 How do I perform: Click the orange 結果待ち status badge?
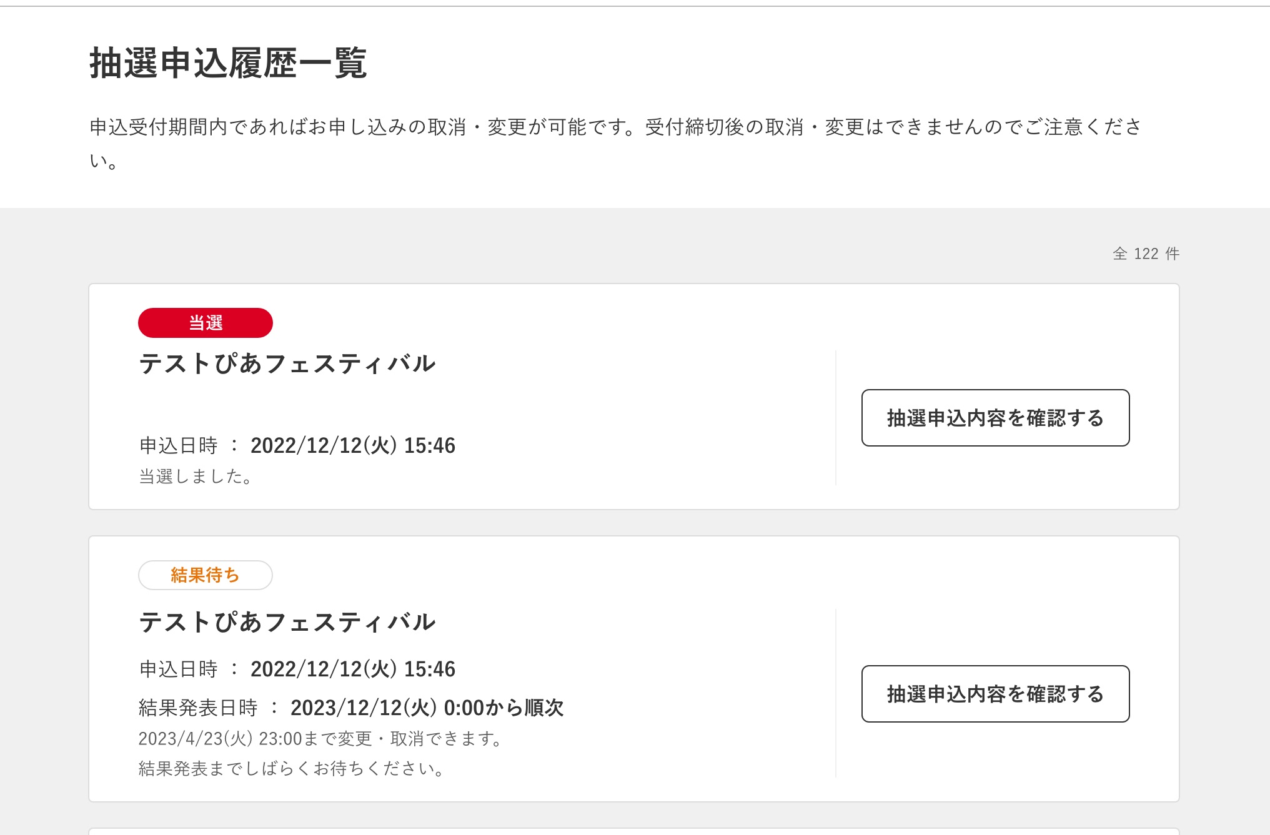pyautogui.click(x=205, y=576)
